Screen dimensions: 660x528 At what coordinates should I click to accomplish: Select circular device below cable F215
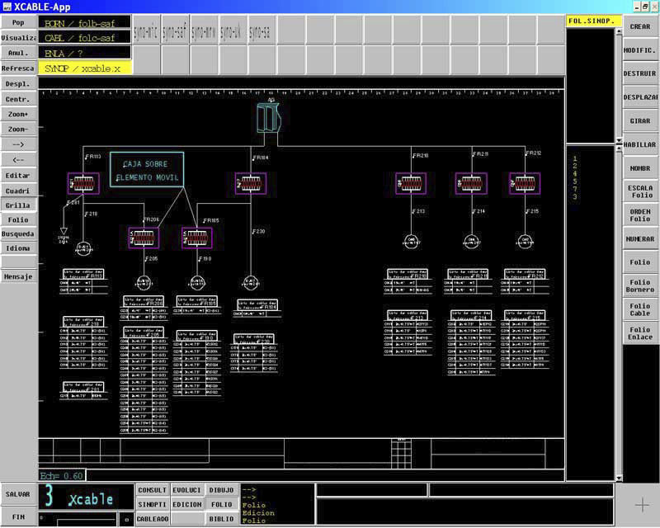[525, 241]
